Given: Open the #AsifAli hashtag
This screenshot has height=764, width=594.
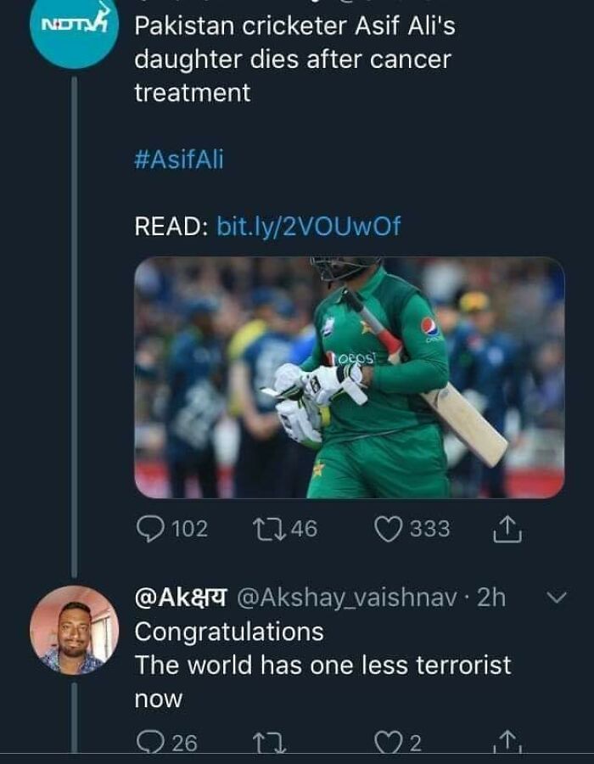Looking at the screenshot, I should (x=179, y=160).
